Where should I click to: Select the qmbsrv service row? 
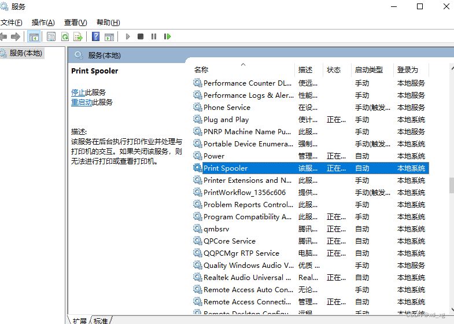pyautogui.click(x=311, y=229)
